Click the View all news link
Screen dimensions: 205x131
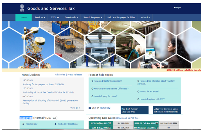[75, 108]
